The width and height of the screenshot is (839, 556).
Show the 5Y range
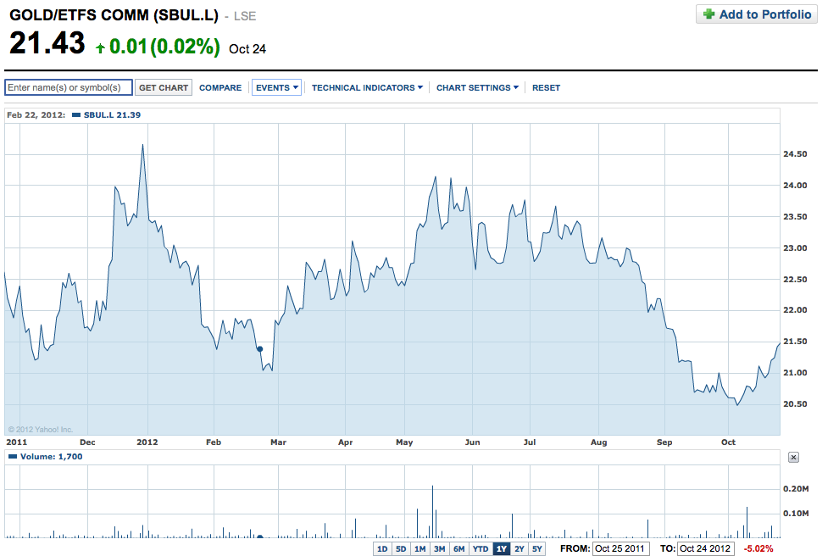[537, 549]
